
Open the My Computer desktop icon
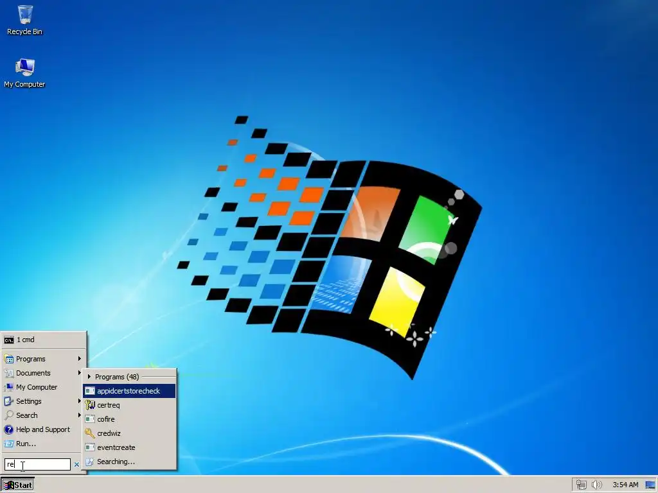(x=25, y=73)
